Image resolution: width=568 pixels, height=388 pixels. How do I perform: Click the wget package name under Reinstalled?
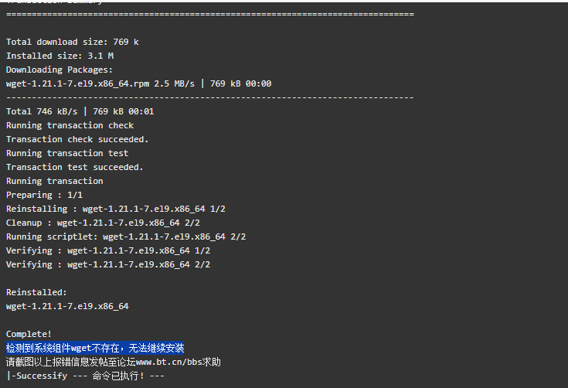coord(67,306)
